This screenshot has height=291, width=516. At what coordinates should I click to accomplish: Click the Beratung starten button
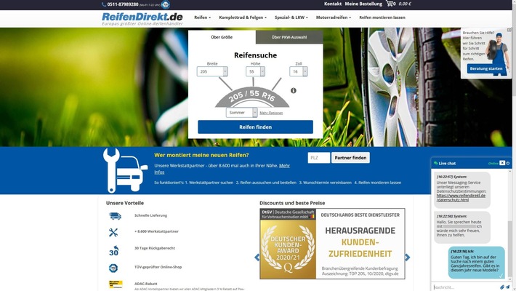tap(486, 68)
